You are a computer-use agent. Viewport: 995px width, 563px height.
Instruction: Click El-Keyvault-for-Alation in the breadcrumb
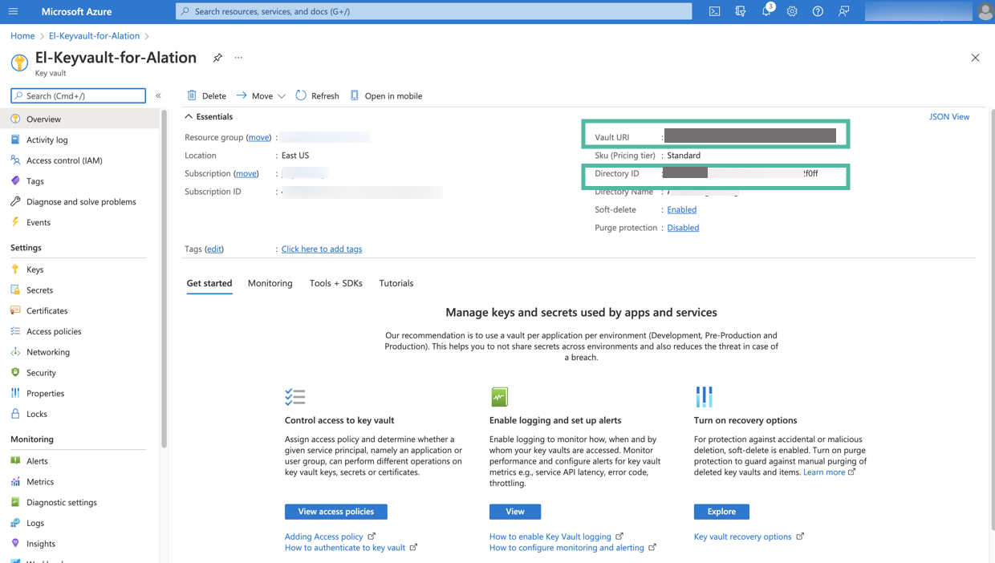coord(94,36)
